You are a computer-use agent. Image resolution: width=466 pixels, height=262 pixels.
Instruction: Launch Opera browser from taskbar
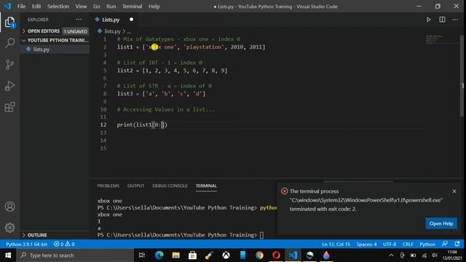coord(276,255)
